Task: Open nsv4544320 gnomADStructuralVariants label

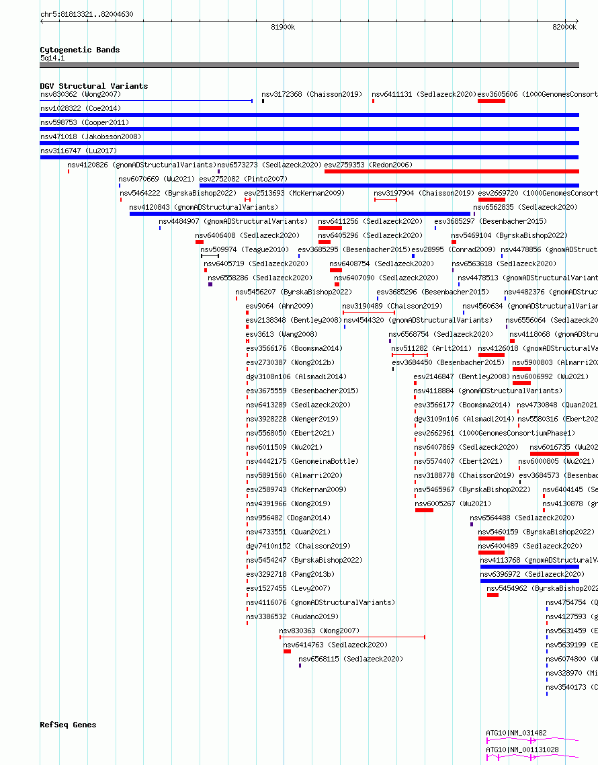Action: (418, 321)
